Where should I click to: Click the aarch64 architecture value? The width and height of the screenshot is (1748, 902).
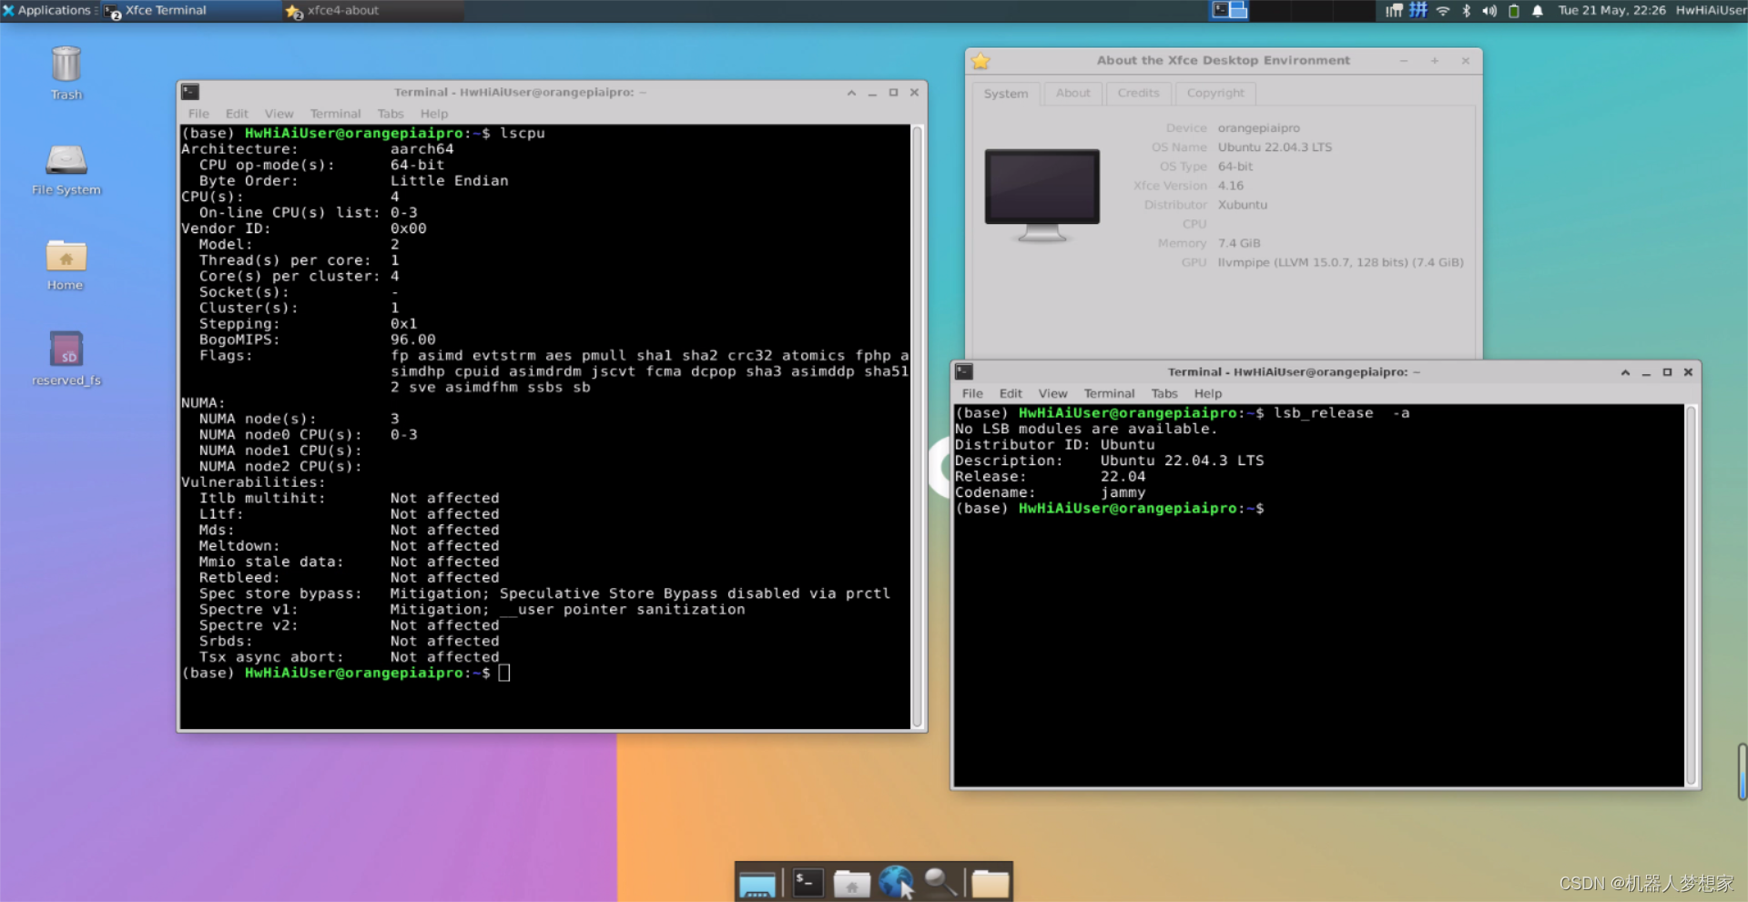pos(422,148)
